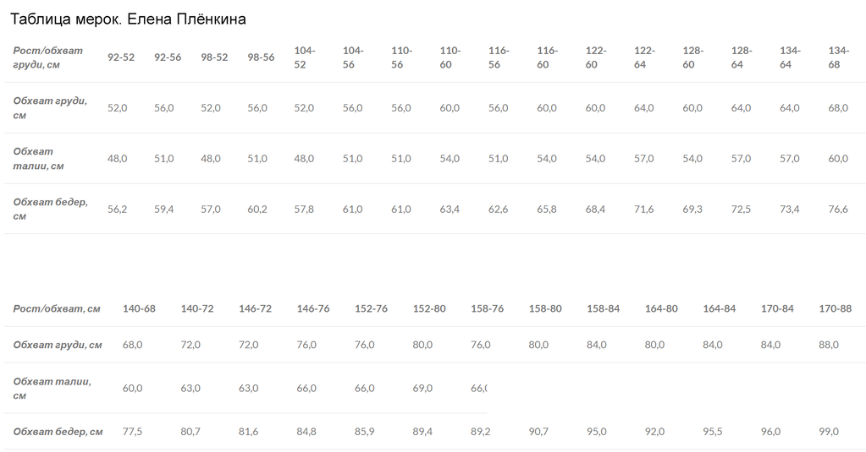866x452 pixels.
Task: Select the hip value 56,2 cell
Action: point(117,210)
